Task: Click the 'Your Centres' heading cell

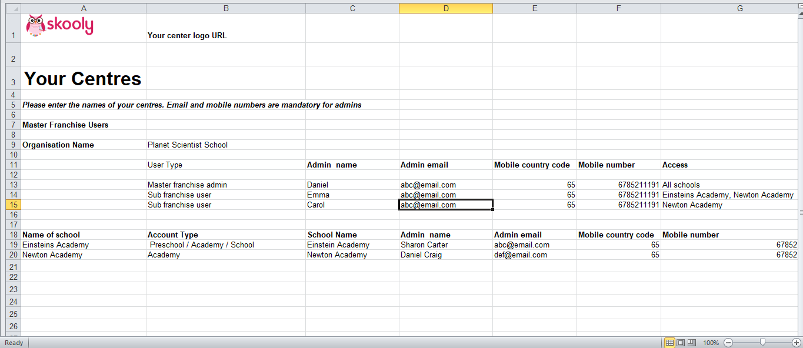Action: tap(84, 78)
